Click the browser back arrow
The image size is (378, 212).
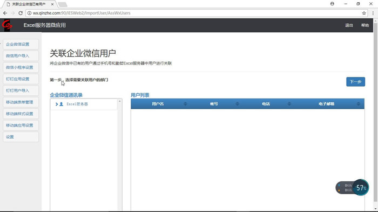[x=5, y=13]
